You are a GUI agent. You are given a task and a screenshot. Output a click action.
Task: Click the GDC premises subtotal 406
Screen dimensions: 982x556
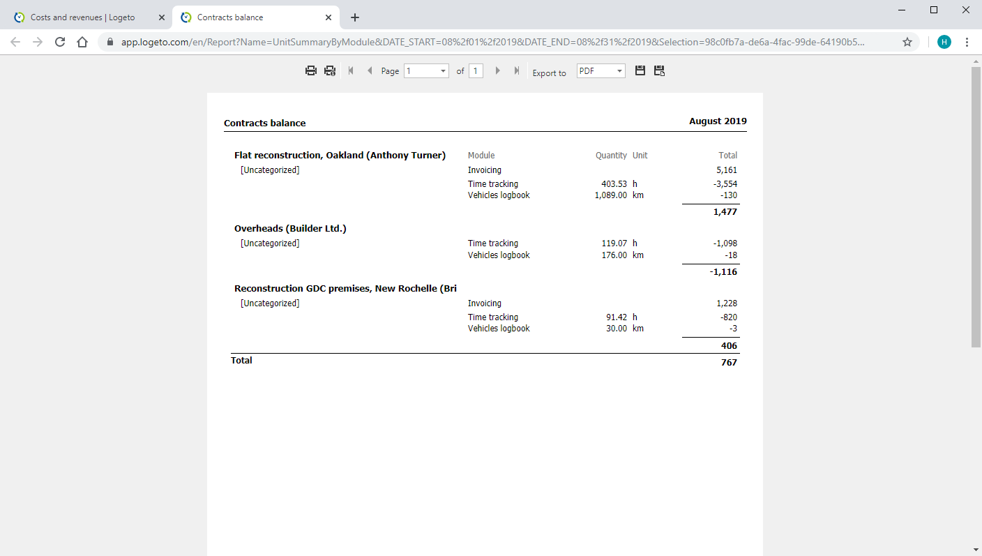tap(729, 345)
